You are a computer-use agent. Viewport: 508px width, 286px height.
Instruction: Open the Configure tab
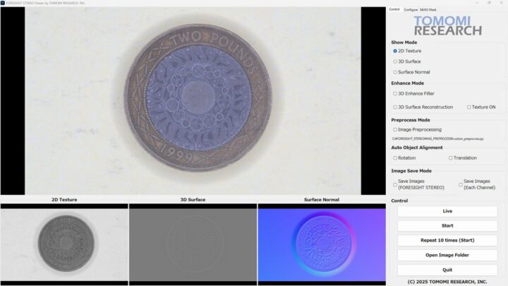tap(411, 10)
